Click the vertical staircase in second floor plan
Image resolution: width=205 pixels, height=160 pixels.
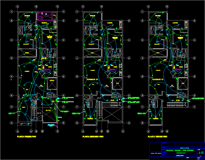point(100,110)
